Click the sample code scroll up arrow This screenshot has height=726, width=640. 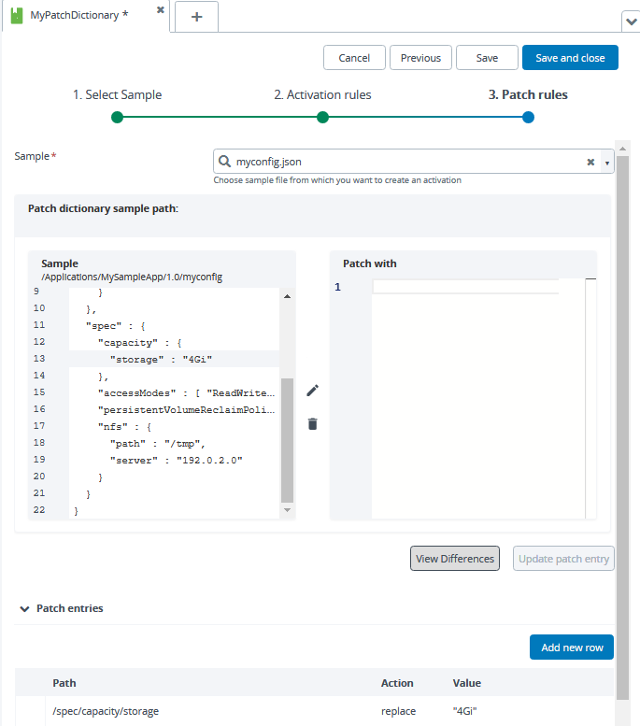click(x=287, y=296)
